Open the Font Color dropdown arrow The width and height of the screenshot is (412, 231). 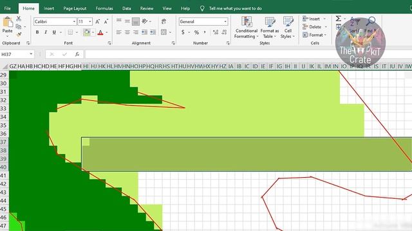pyautogui.click(x=107, y=33)
